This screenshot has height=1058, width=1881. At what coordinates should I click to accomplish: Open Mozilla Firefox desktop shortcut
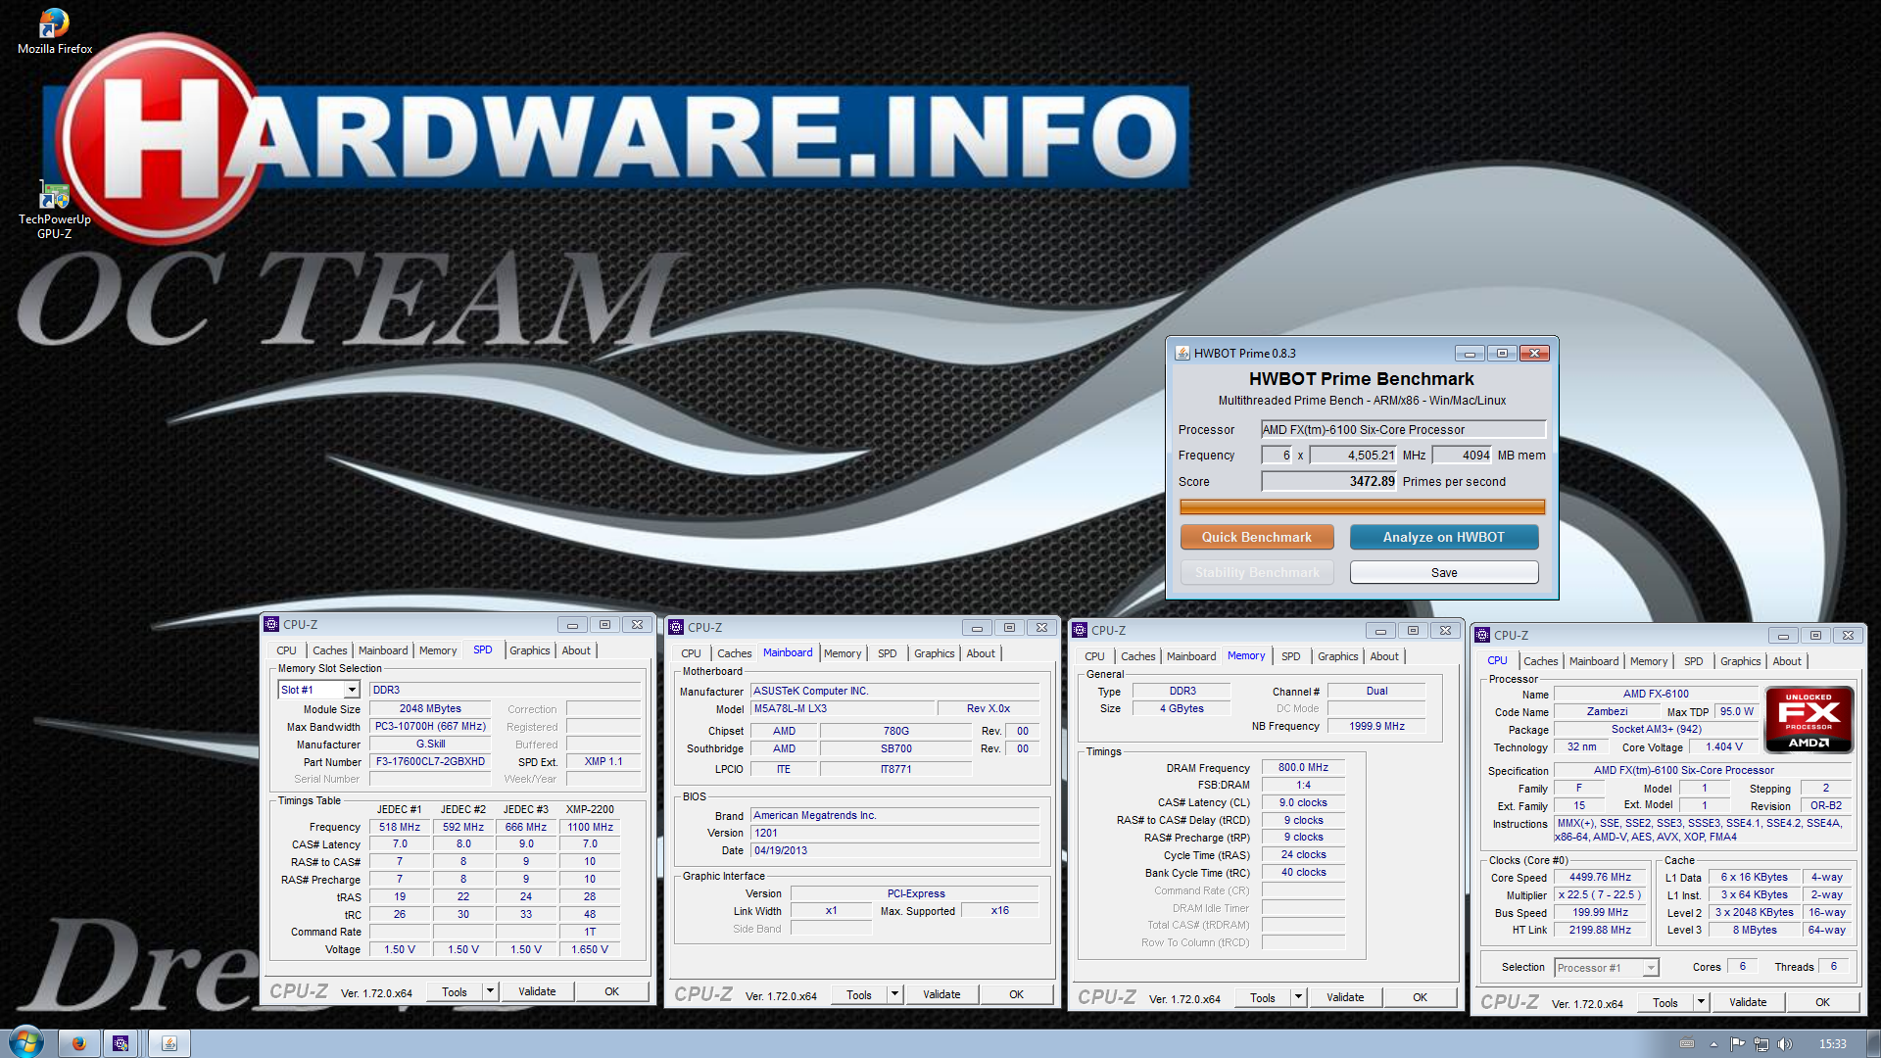pos(54,30)
